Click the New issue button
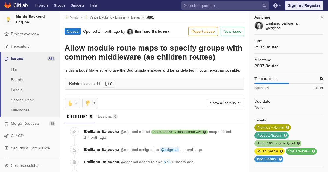This screenshot has height=172, width=328. (x=232, y=31)
